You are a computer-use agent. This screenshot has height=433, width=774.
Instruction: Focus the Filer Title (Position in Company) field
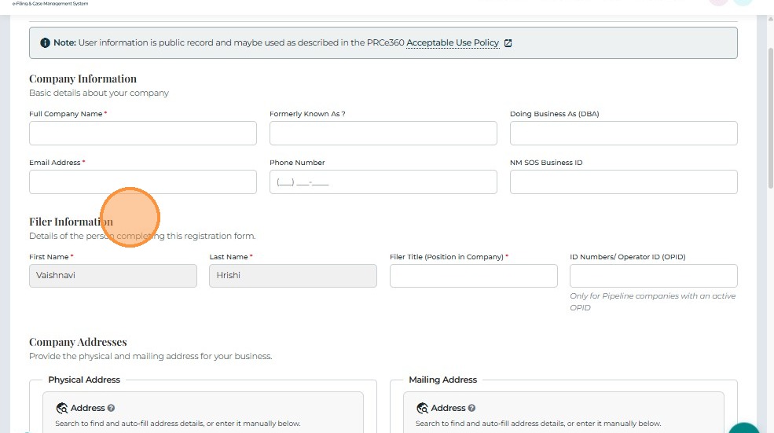click(x=473, y=276)
